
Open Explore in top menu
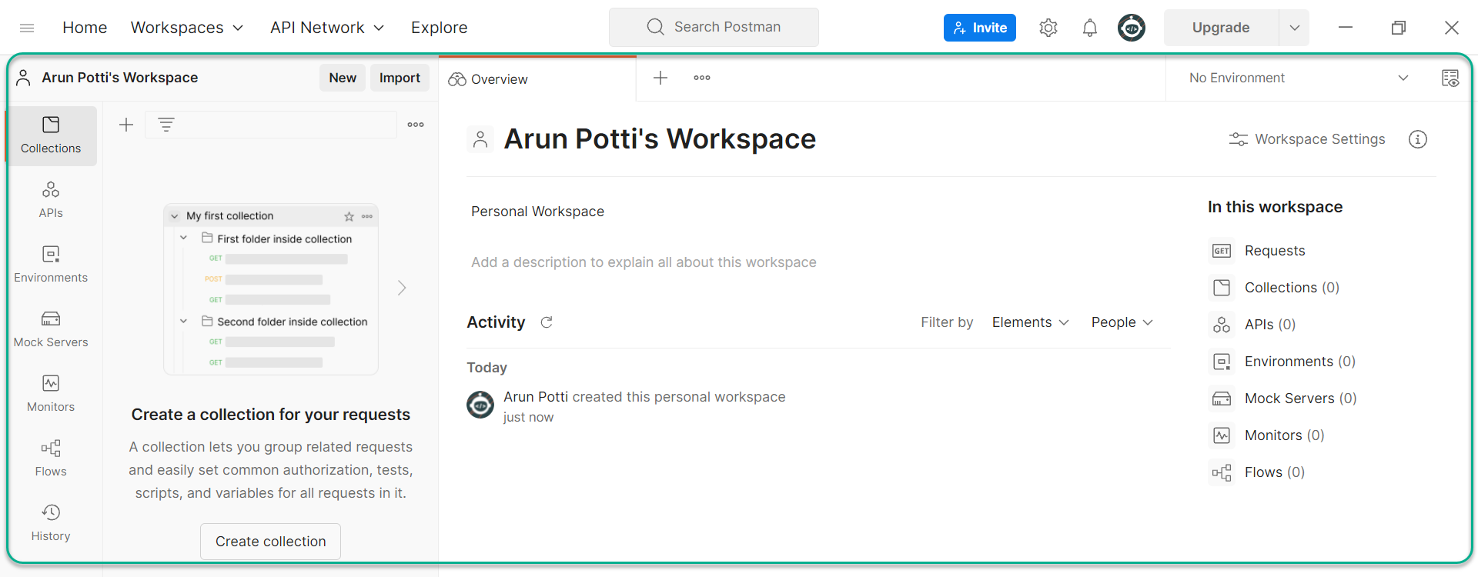[x=439, y=28]
